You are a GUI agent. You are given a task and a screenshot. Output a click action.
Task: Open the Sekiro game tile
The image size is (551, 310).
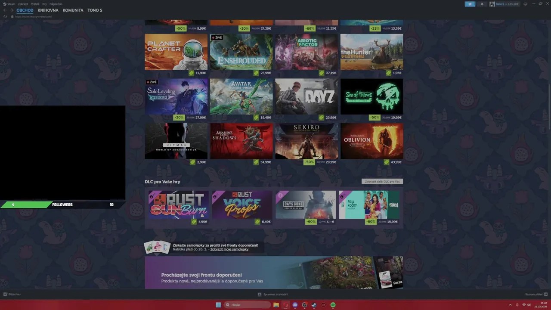pos(306,141)
